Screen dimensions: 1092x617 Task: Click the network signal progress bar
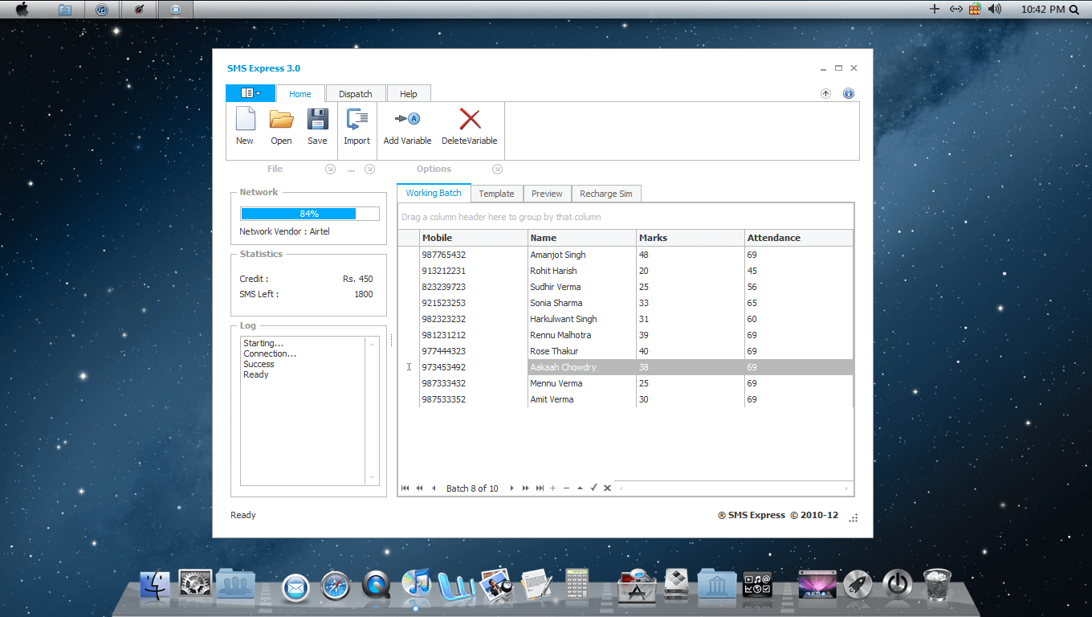tap(309, 214)
